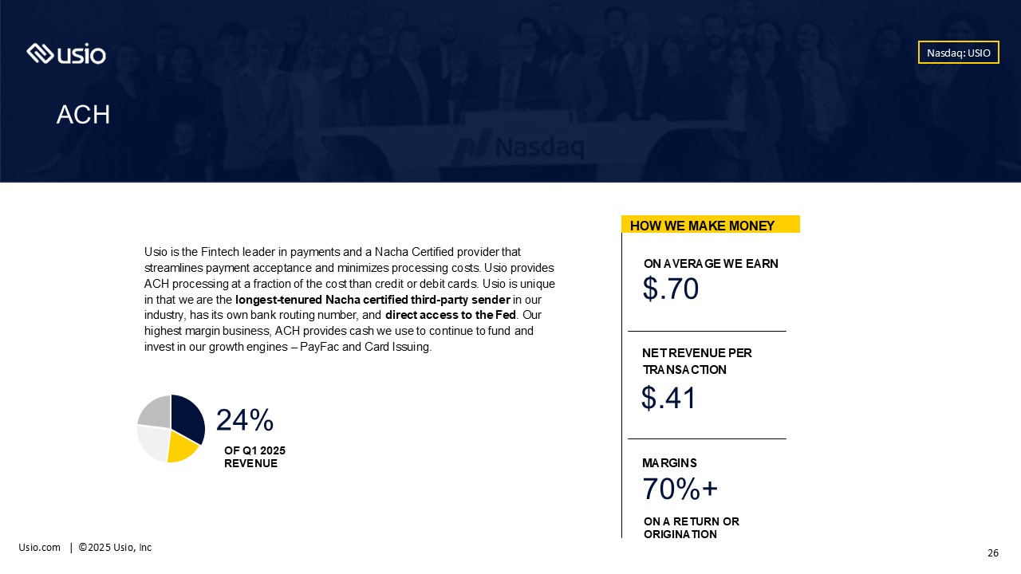Click the 24% revenue figure
This screenshot has height=574, width=1021.
point(245,420)
